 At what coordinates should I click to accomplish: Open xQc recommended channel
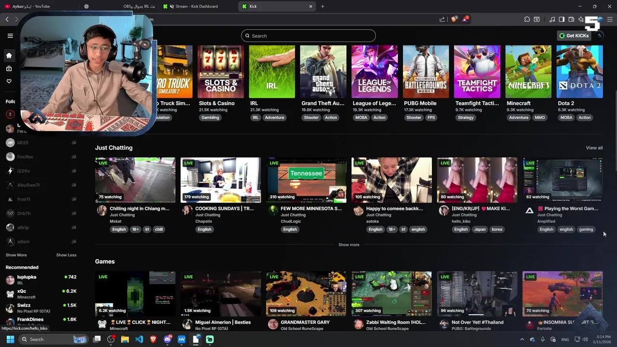41,294
